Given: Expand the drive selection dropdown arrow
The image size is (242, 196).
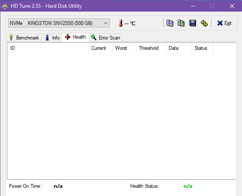Looking at the screenshot, I should [106, 23].
